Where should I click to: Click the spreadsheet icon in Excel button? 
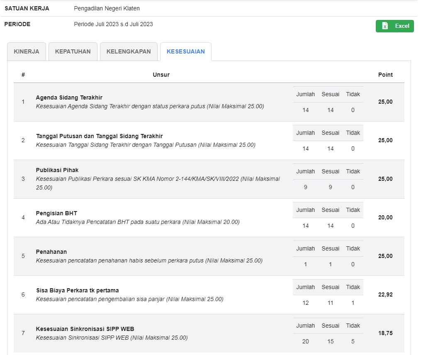tap(385, 26)
